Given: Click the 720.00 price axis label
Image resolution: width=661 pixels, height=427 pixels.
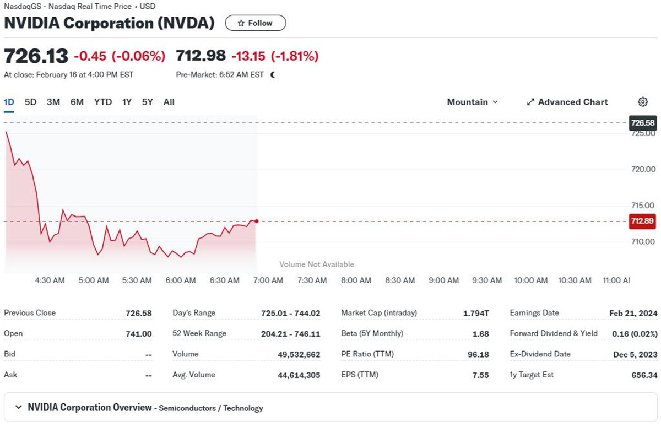Looking at the screenshot, I should coord(643,169).
